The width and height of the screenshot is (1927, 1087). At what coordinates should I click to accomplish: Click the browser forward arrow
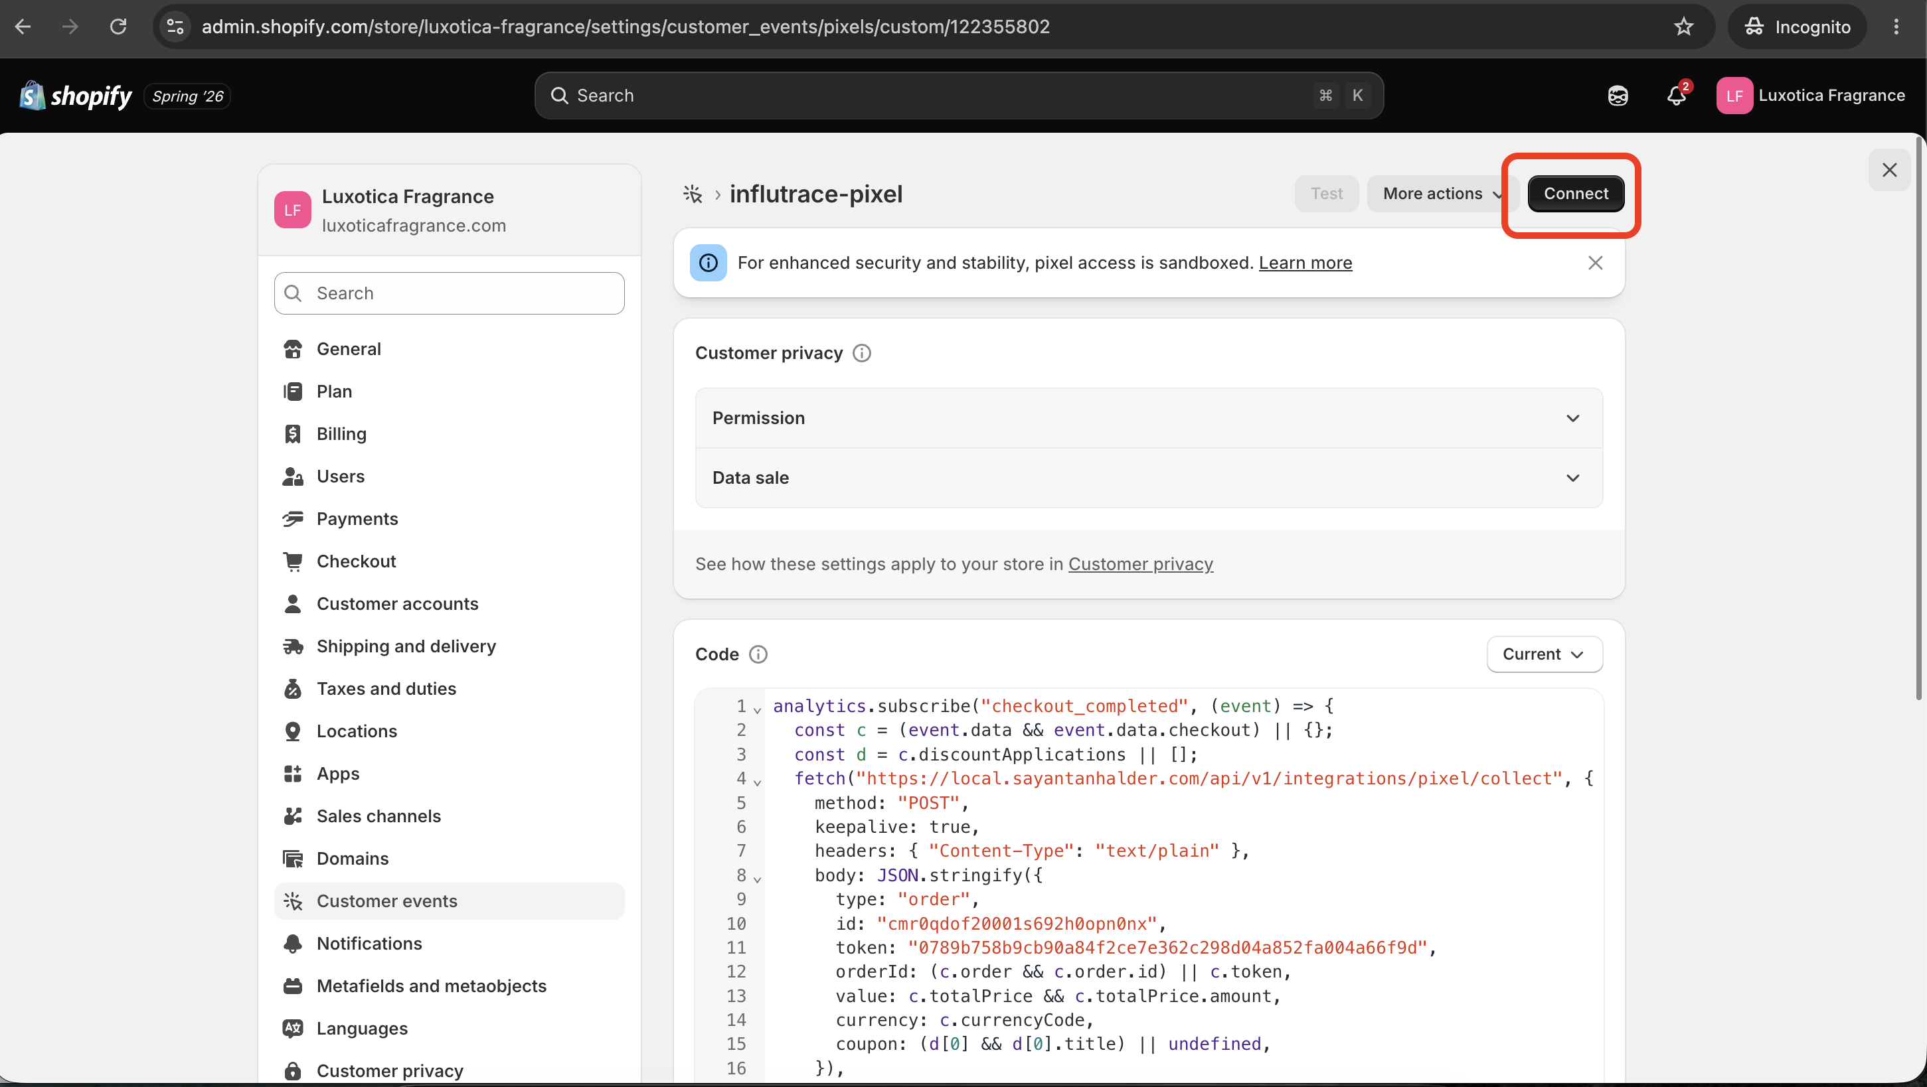(x=70, y=27)
